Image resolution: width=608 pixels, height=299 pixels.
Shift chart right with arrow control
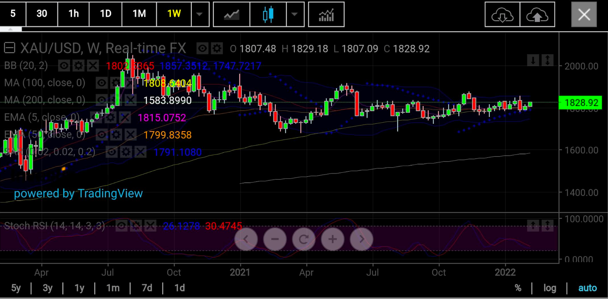[x=361, y=239]
